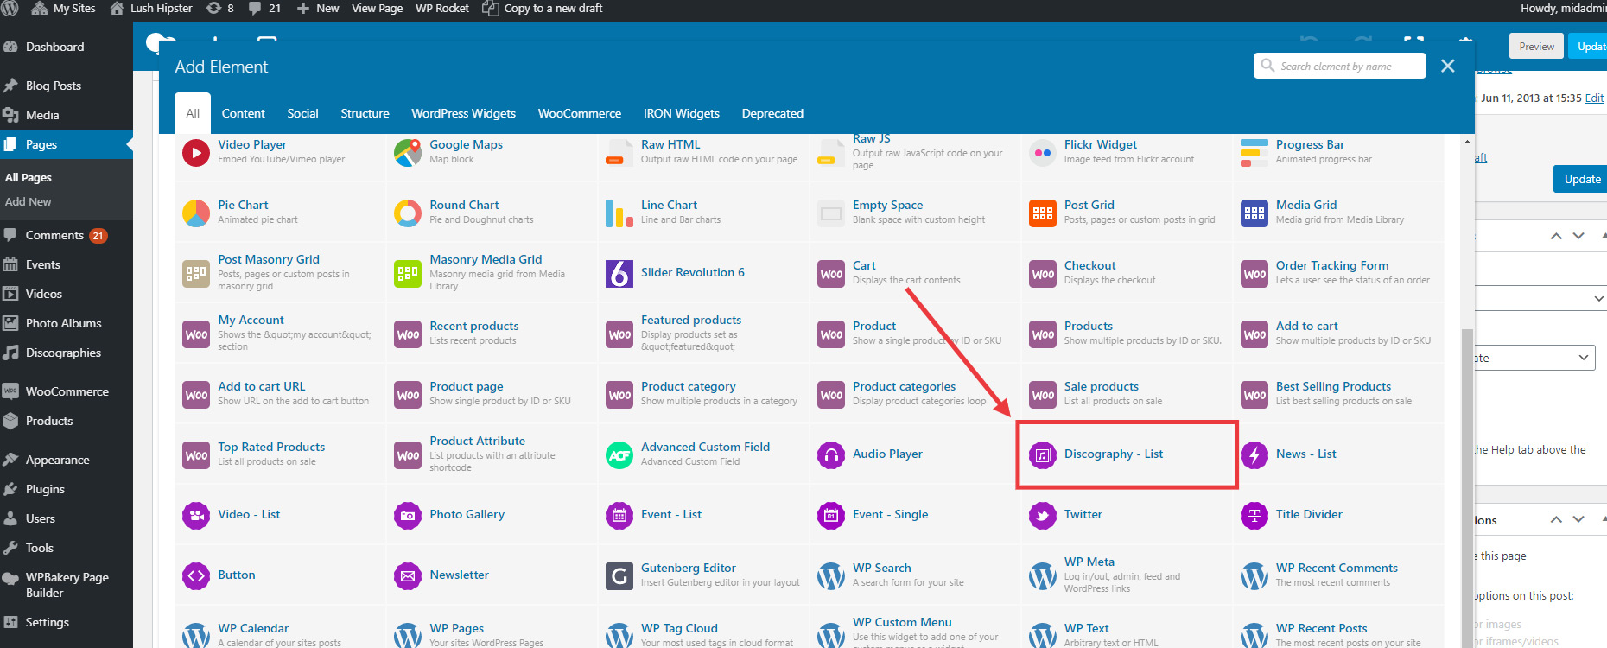Click View Page in admin bar

377,9
